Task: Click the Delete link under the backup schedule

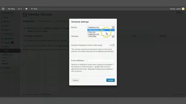Action: tap(45, 31)
